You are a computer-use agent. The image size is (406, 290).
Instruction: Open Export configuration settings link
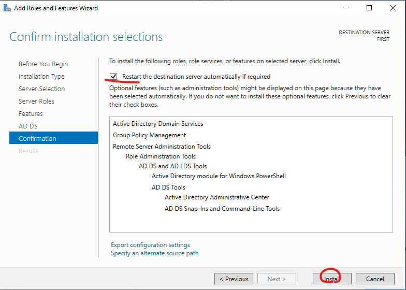pyautogui.click(x=150, y=244)
